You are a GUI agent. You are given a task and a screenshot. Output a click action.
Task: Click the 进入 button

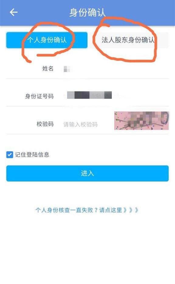(x=87, y=173)
